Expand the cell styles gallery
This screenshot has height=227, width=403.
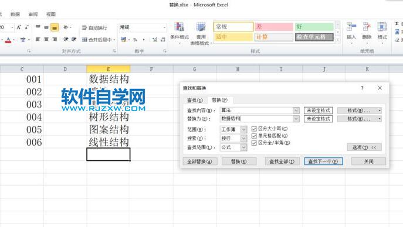(338, 39)
